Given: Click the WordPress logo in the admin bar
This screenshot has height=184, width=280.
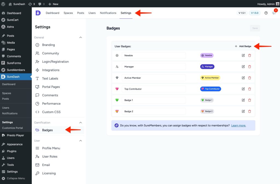Looking at the screenshot, I should point(3,4).
